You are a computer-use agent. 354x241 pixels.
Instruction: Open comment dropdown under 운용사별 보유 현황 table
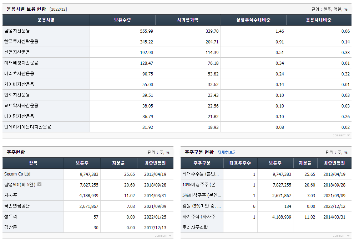(x=341, y=135)
